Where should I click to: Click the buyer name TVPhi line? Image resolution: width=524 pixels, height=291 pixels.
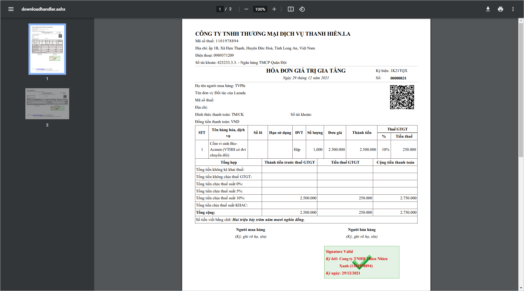coord(220,86)
